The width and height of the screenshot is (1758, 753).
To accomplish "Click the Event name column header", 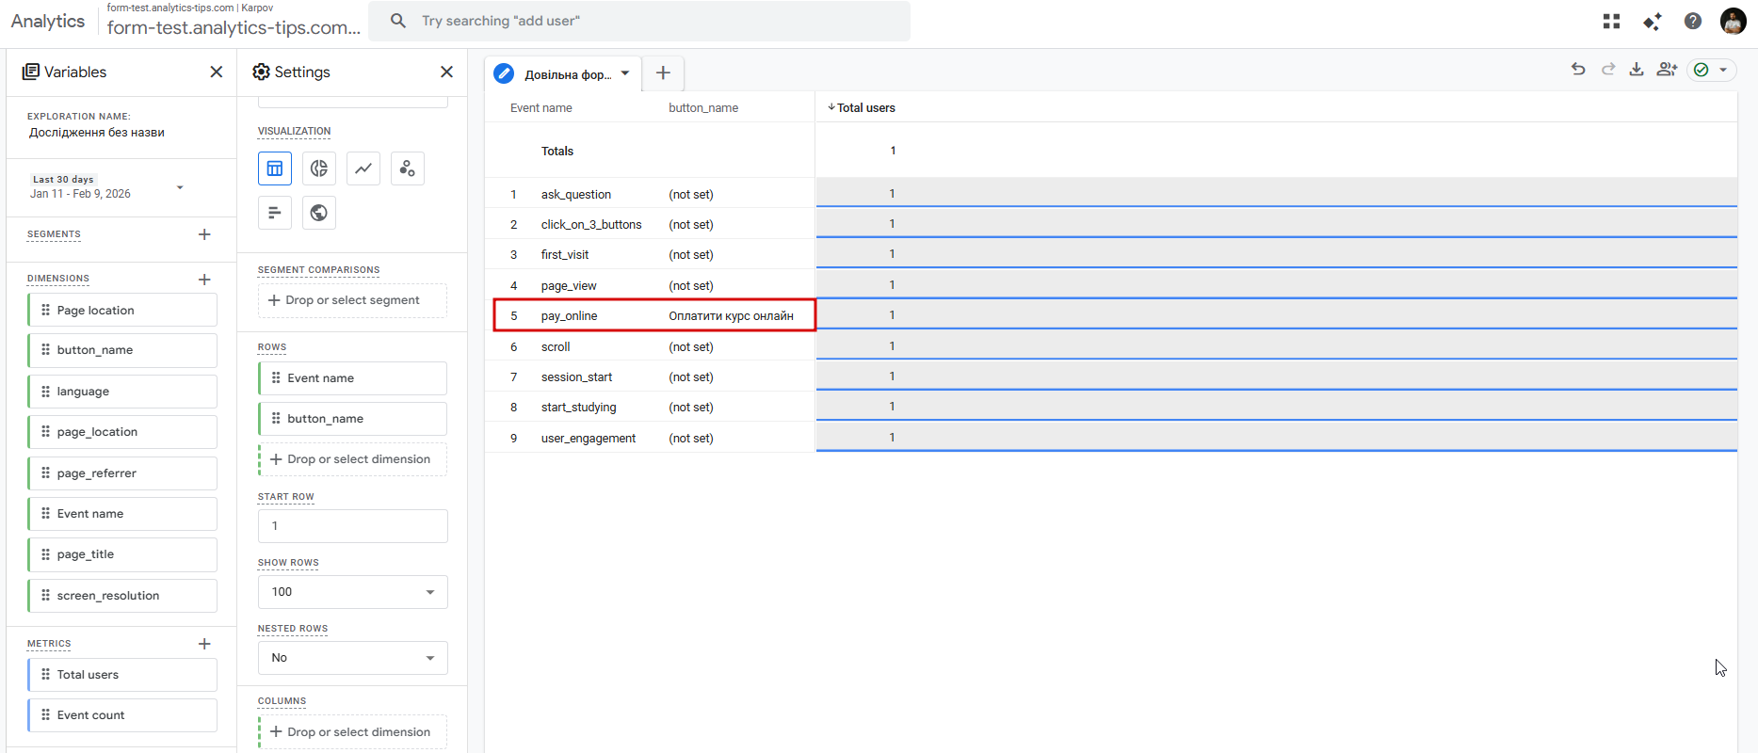I will click(541, 108).
